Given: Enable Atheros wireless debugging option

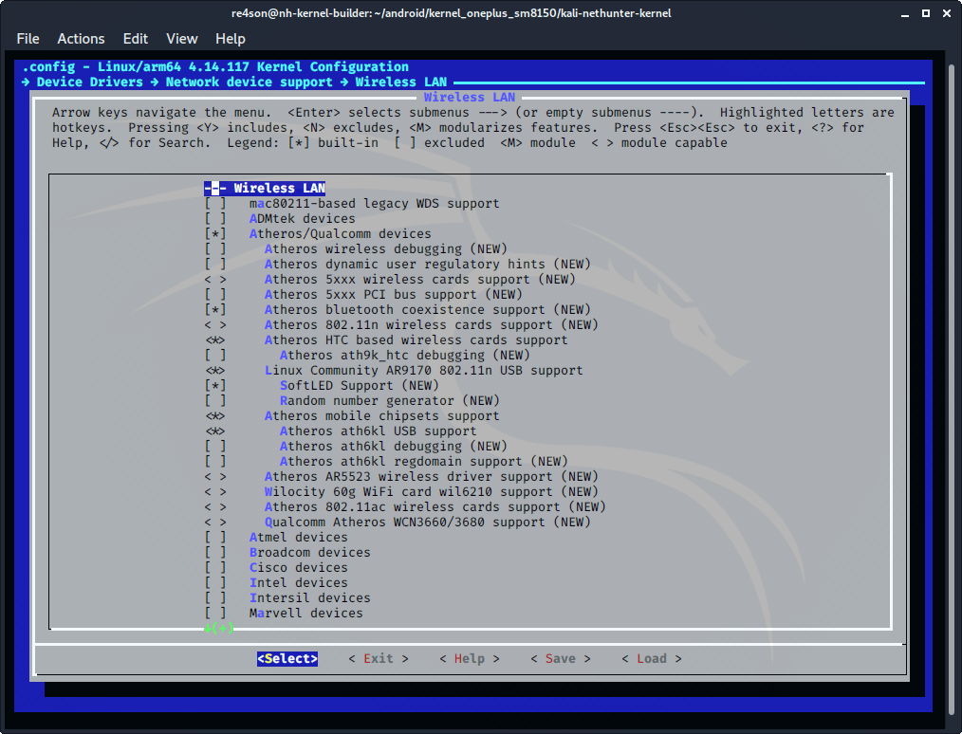Looking at the screenshot, I should [215, 248].
